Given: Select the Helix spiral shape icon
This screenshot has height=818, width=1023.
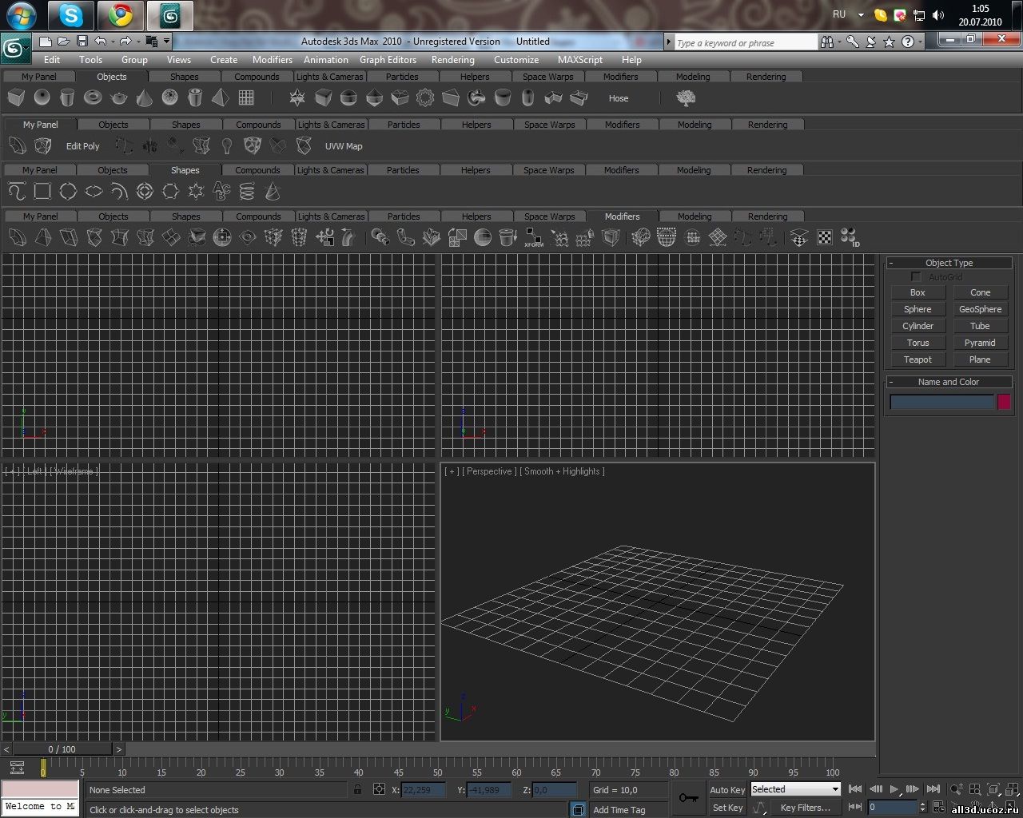Looking at the screenshot, I should point(247,192).
